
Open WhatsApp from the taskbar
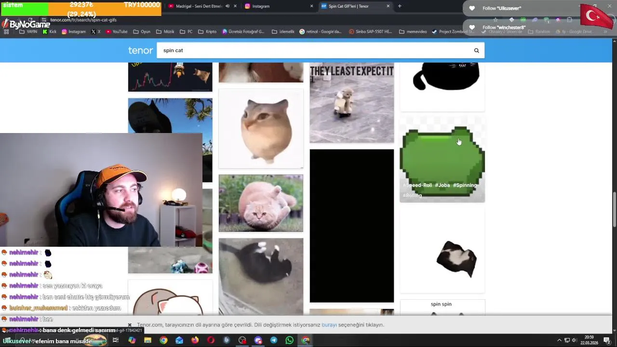point(289,340)
